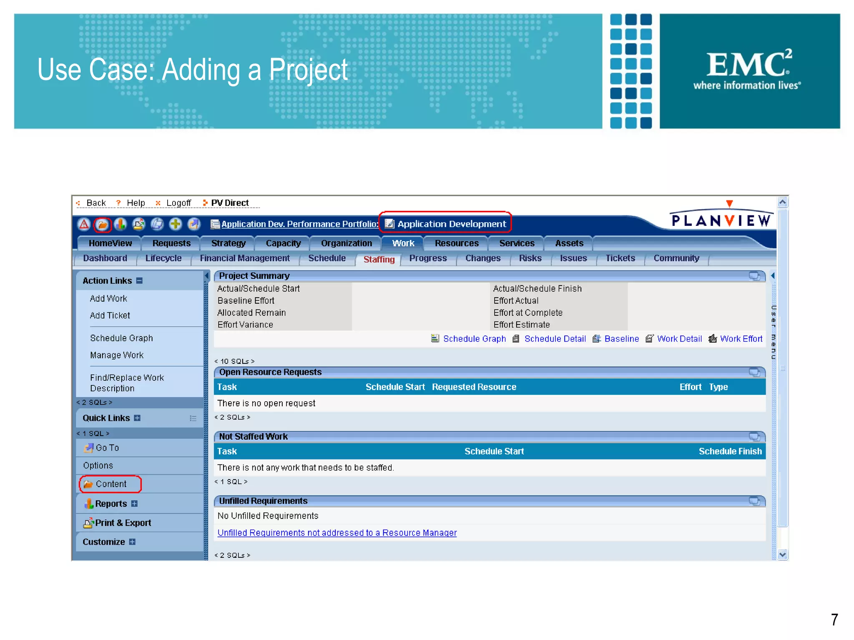Image resolution: width=854 pixels, height=640 pixels.
Task: Click the Not Staffed Work panel options icon
Action: [754, 436]
